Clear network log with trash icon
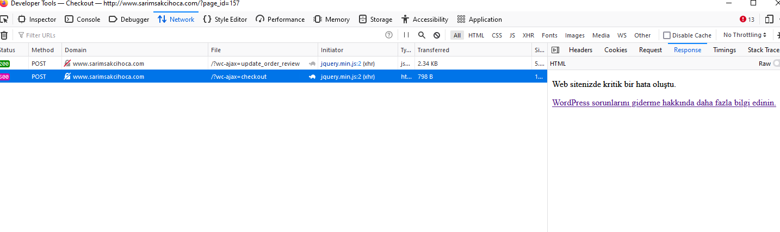Image resolution: width=780 pixels, height=232 pixels. tap(4, 35)
